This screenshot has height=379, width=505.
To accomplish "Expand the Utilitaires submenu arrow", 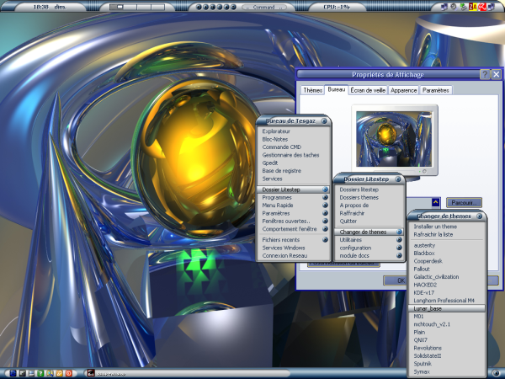I will [x=399, y=239].
